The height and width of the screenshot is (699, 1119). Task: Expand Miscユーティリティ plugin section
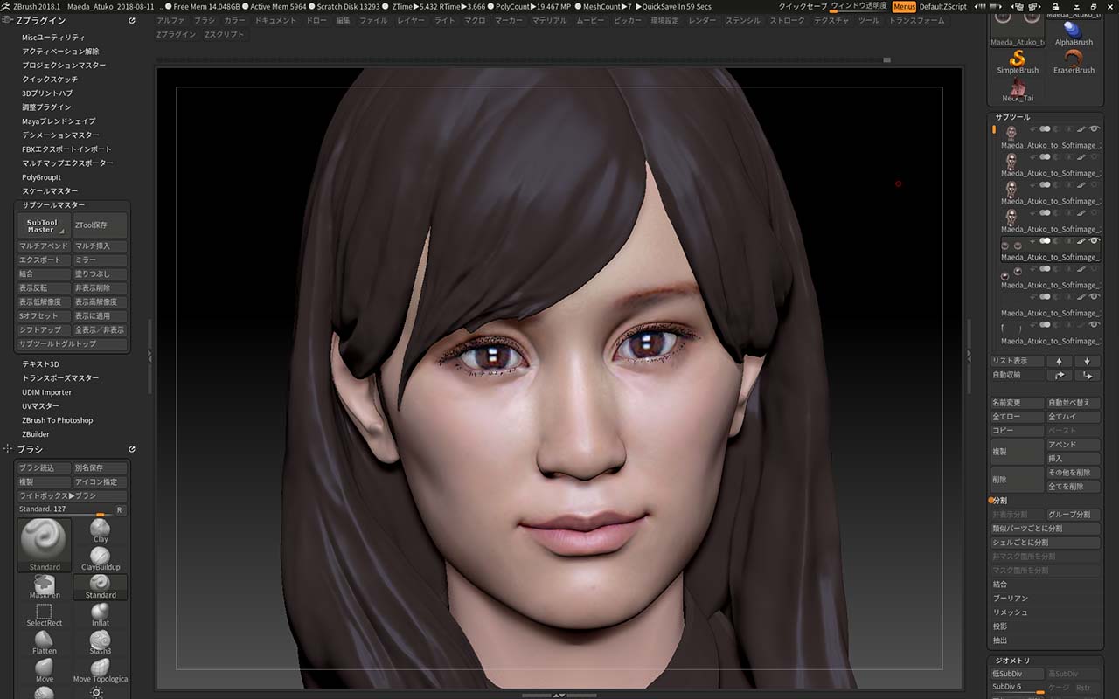(x=53, y=38)
